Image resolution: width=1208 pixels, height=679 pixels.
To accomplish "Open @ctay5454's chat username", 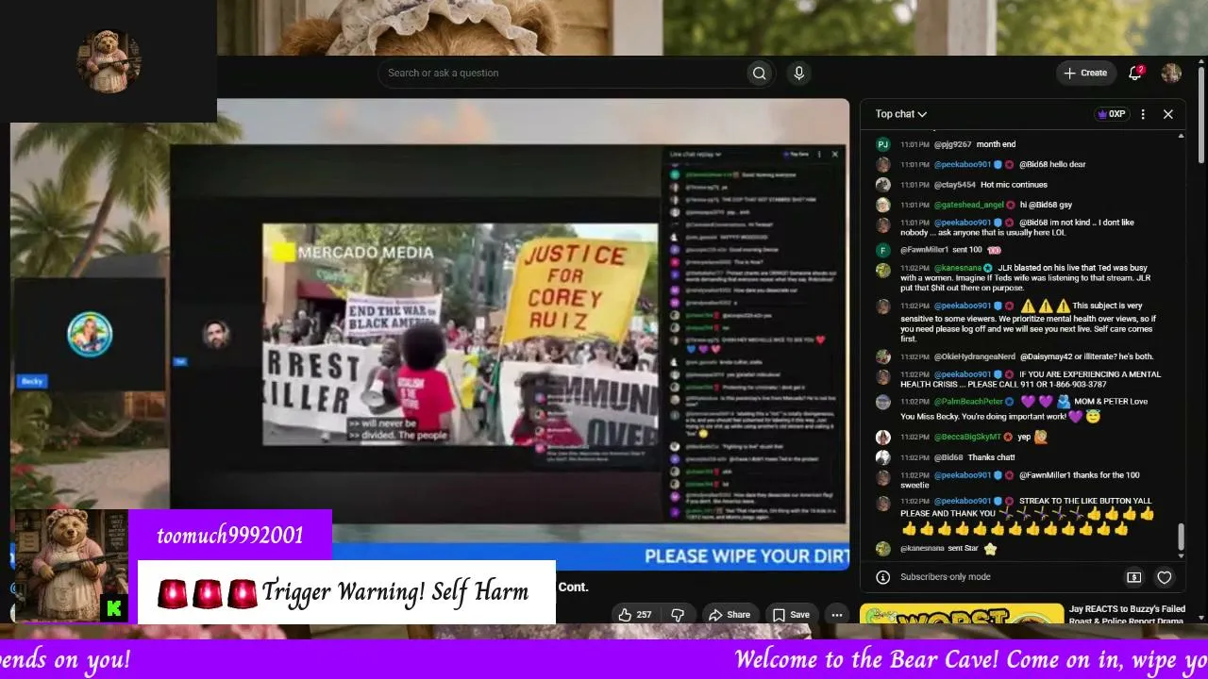I will click(955, 185).
